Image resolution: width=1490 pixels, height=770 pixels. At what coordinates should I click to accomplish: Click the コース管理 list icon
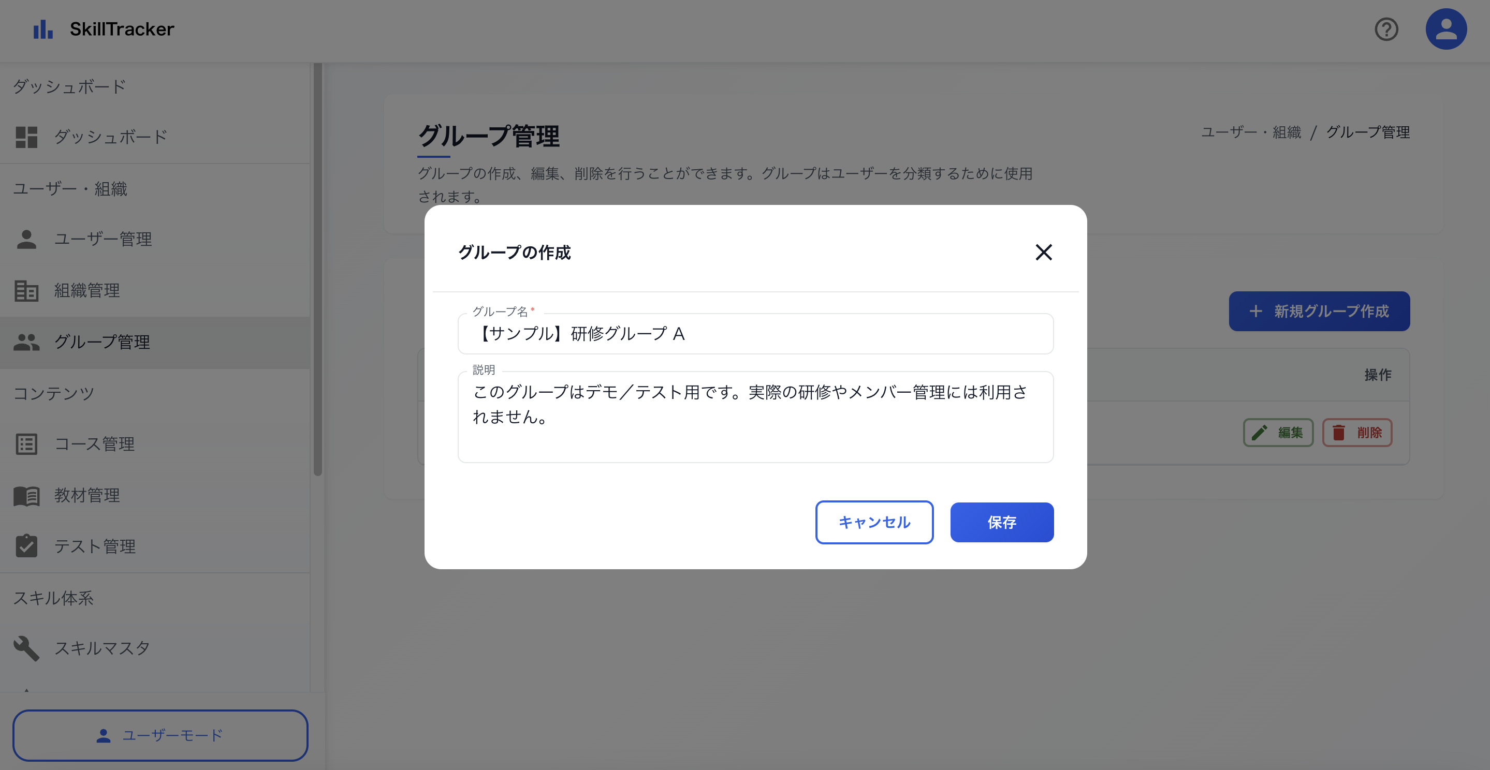25,444
